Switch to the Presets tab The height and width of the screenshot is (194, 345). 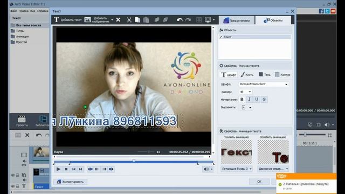click(x=237, y=20)
